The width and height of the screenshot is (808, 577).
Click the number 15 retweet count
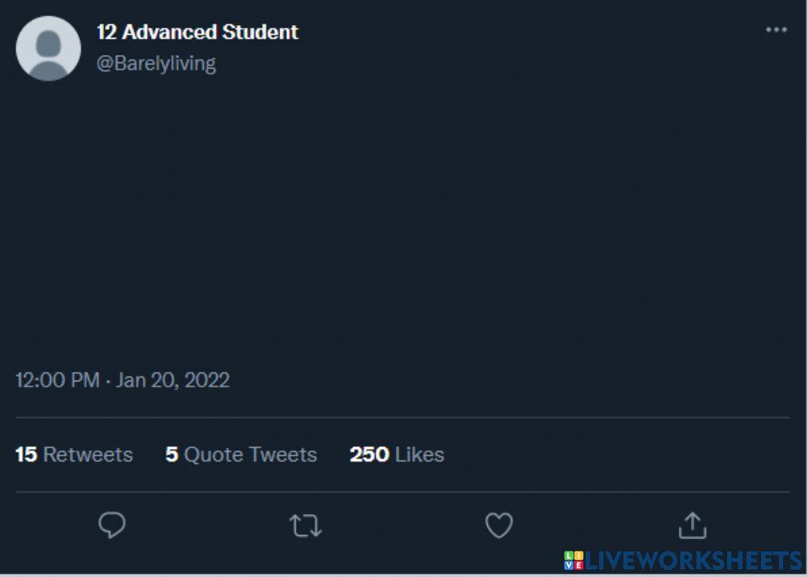[26, 455]
